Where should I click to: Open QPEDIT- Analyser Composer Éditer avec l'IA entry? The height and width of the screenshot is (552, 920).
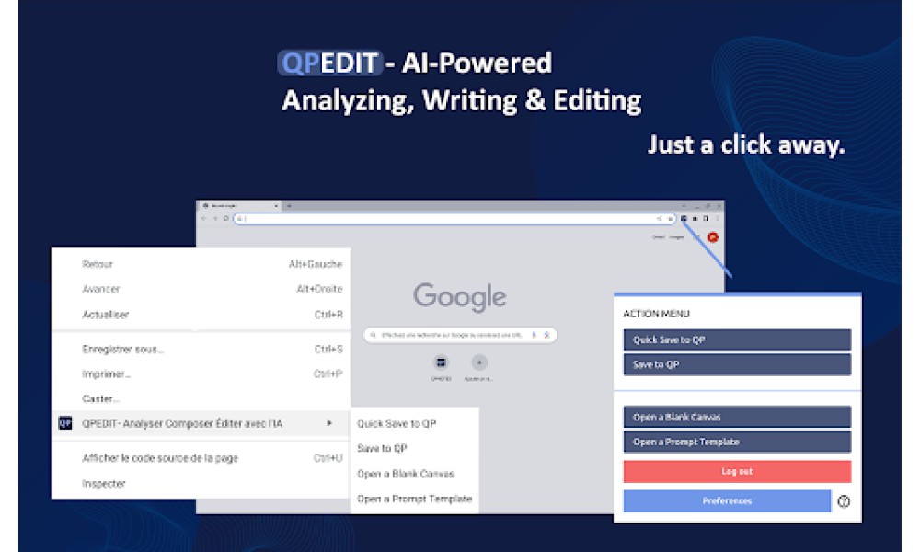(201, 423)
